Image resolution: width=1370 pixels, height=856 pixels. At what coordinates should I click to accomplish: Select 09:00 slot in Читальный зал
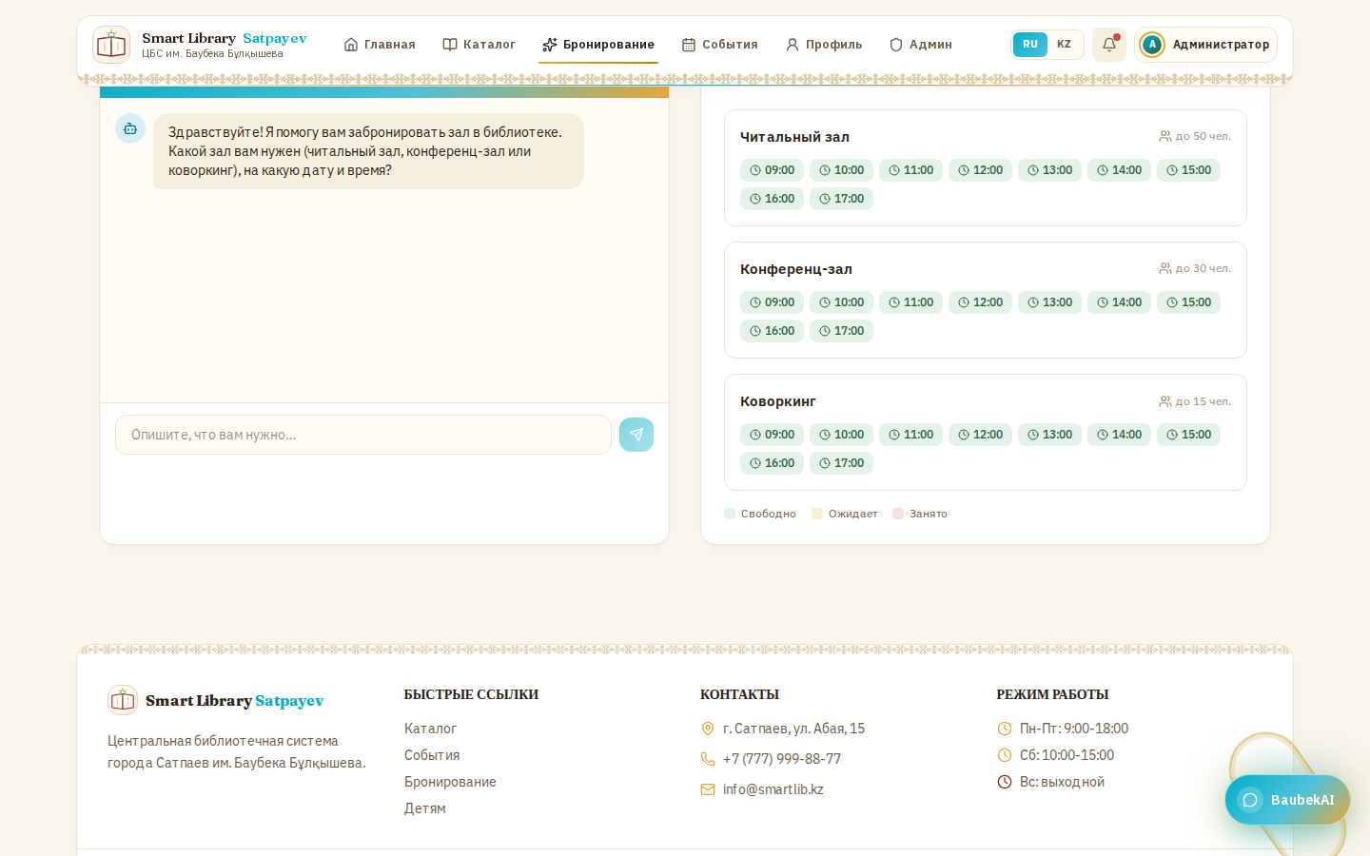[x=772, y=170]
